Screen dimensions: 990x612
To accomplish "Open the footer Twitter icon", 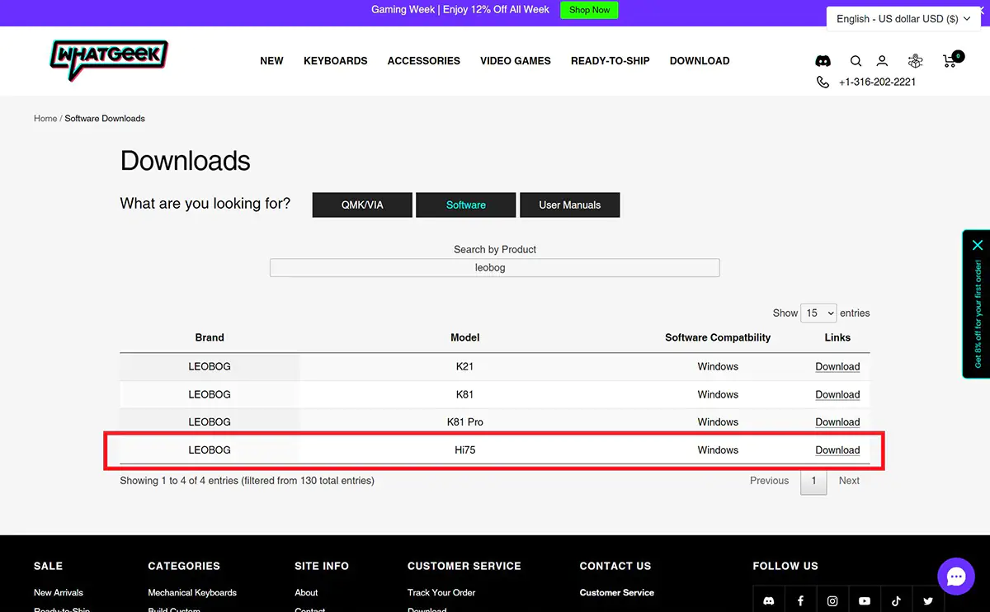I will coord(928,601).
